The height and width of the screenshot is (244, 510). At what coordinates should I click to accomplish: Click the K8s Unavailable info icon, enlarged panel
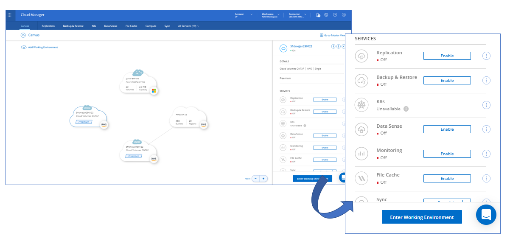click(406, 109)
